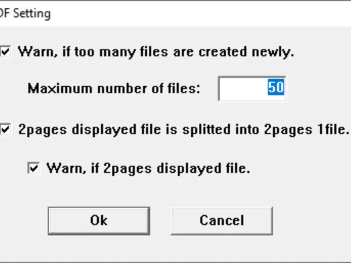Place cursor in the max files textbox
This screenshot has height=263, width=351.
click(252, 88)
